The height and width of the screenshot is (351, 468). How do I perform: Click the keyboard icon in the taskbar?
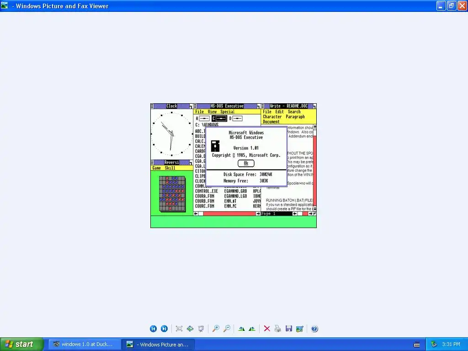click(x=417, y=345)
